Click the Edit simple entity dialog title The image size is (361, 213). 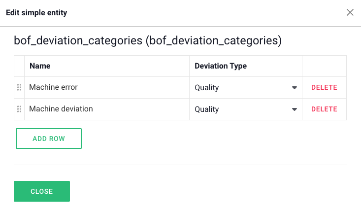[36, 13]
